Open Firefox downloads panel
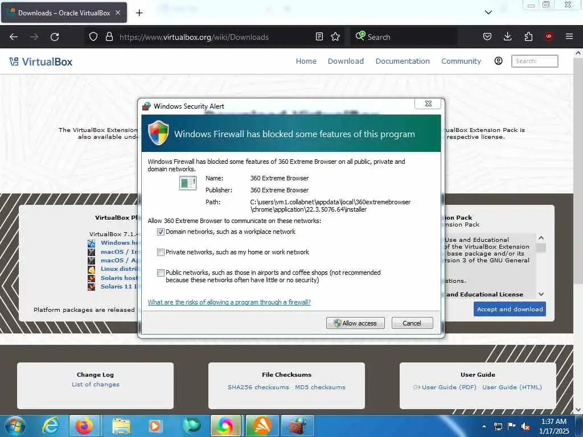Screen dimensions: 583x437 click(x=507, y=37)
